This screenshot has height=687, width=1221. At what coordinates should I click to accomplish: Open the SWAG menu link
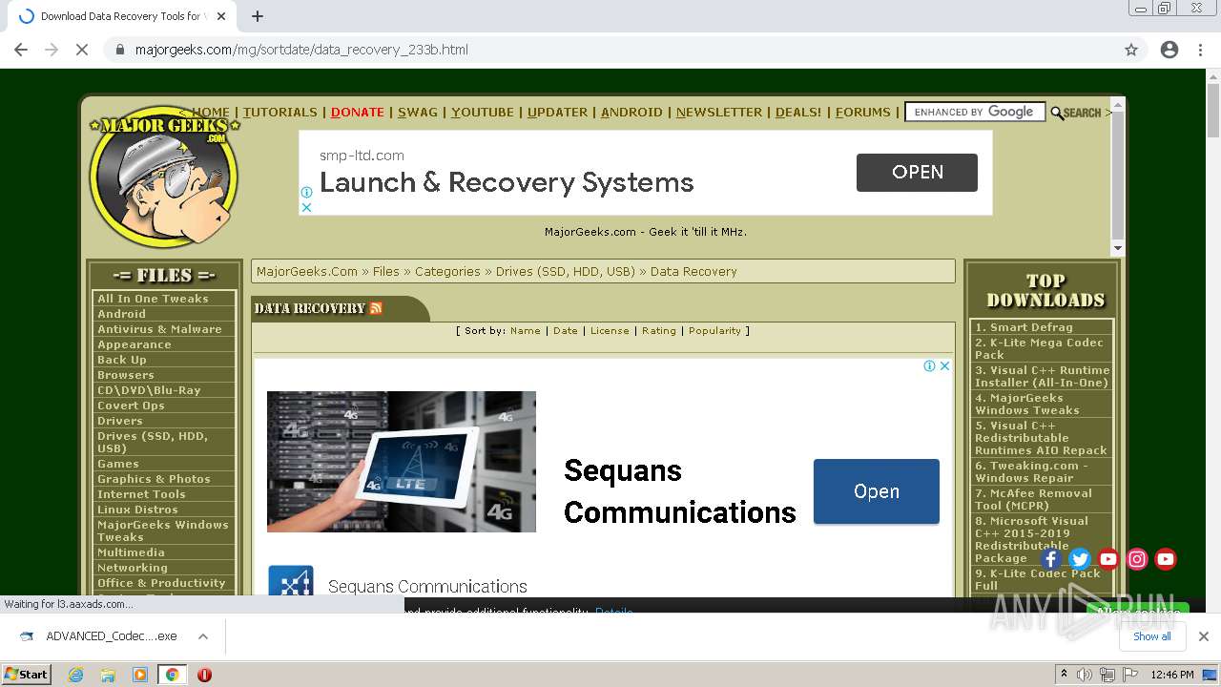coord(418,112)
